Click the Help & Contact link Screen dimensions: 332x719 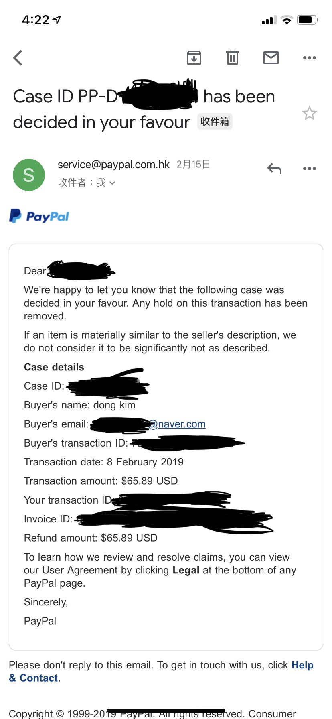coord(161,671)
